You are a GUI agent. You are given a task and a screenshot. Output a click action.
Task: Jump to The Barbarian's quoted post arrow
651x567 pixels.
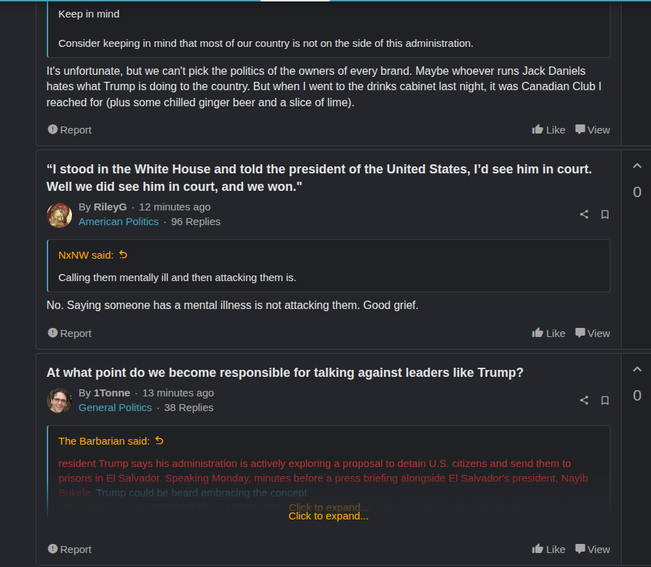159,441
